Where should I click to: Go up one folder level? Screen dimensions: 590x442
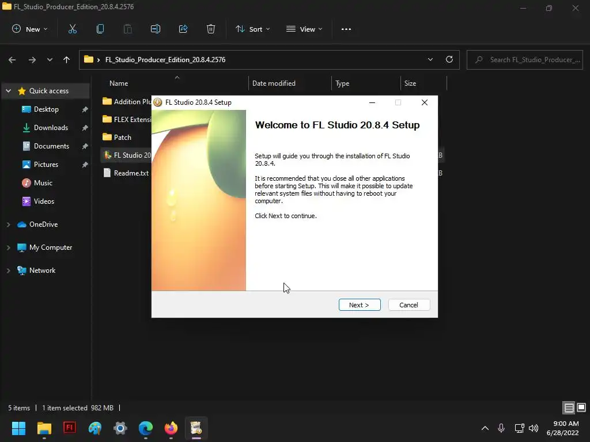point(67,60)
